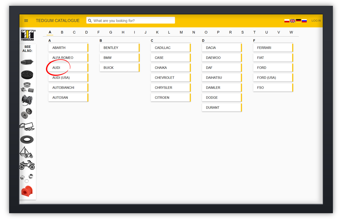Click the TEDGUM logo
This screenshot has height=219, width=342.
pos(28,35)
